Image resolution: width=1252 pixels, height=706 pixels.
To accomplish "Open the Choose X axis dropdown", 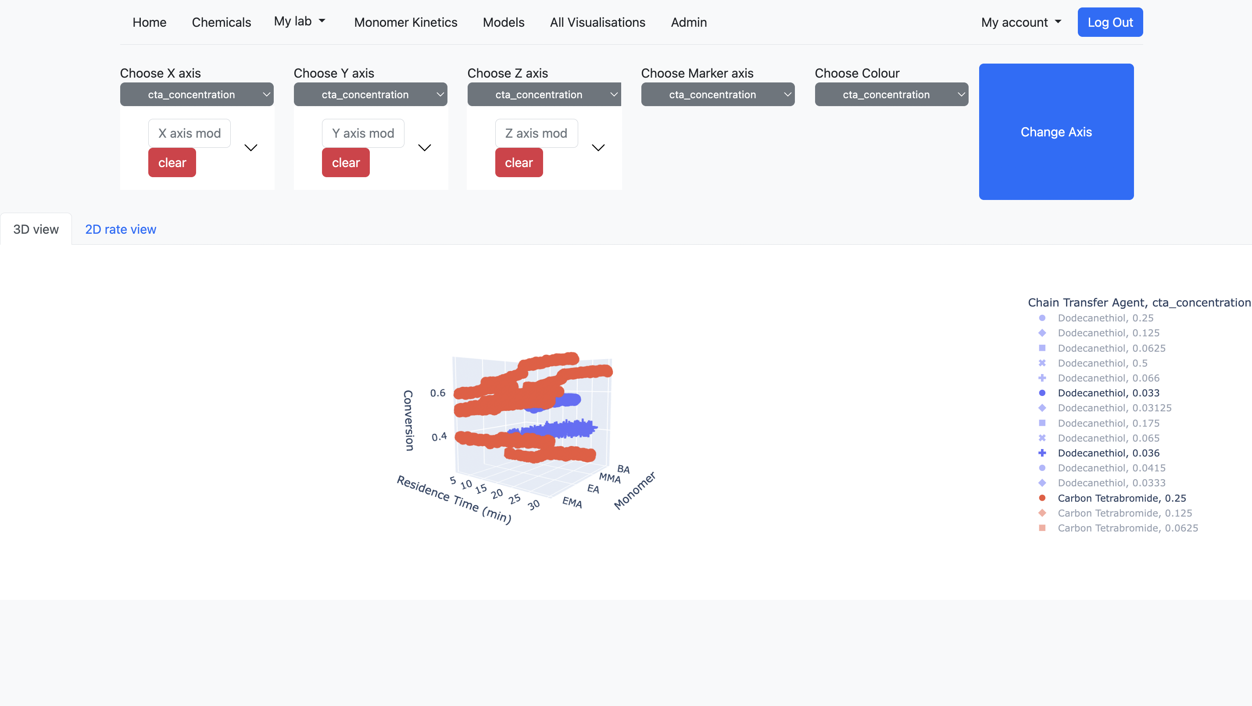I will coord(197,94).
